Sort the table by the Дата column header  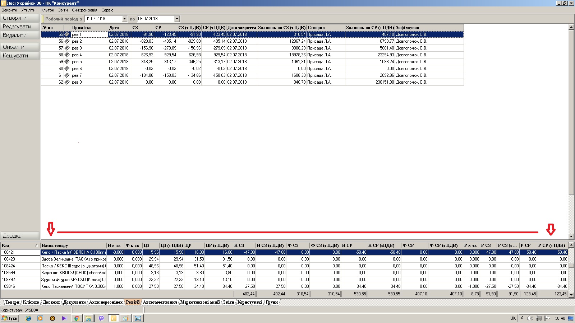(x=119, y=28)
